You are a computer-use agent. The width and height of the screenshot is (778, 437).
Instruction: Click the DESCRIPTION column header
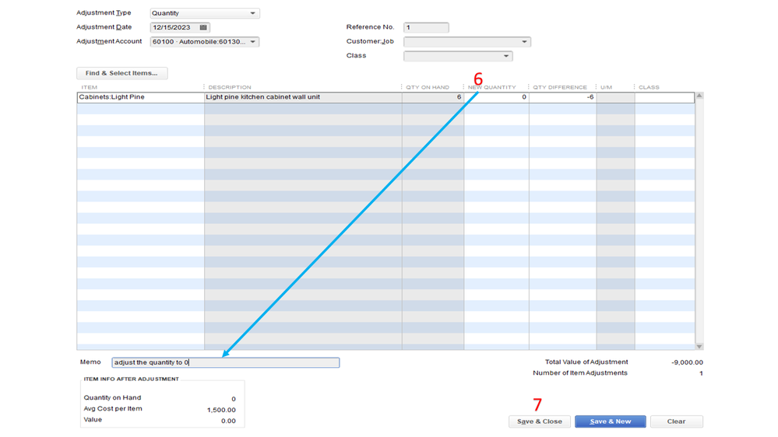point(230,87)
